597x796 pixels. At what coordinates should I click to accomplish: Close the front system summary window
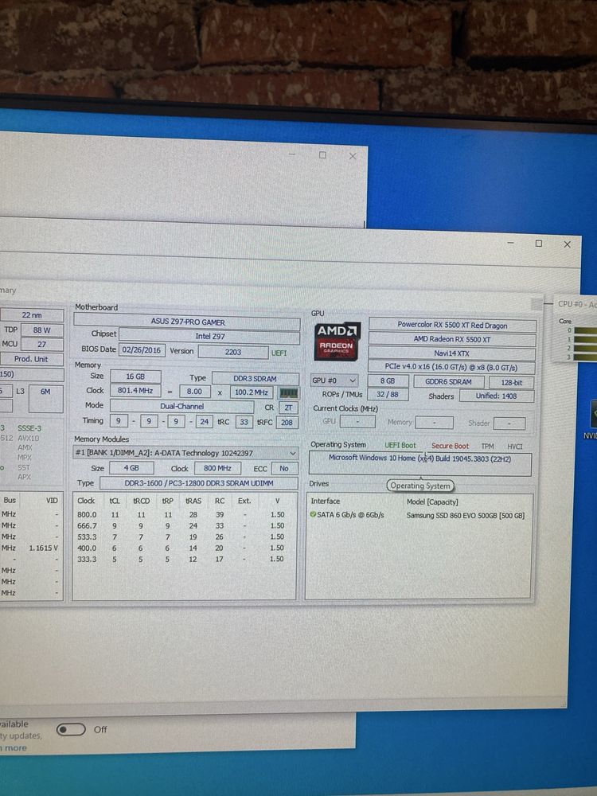pos(567,244)
